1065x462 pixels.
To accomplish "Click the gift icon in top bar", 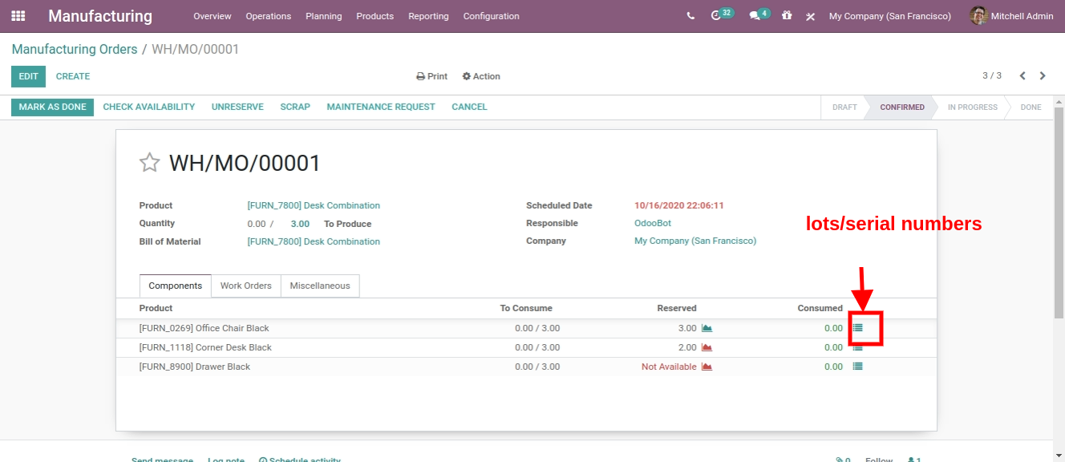I will pos(787,16).
